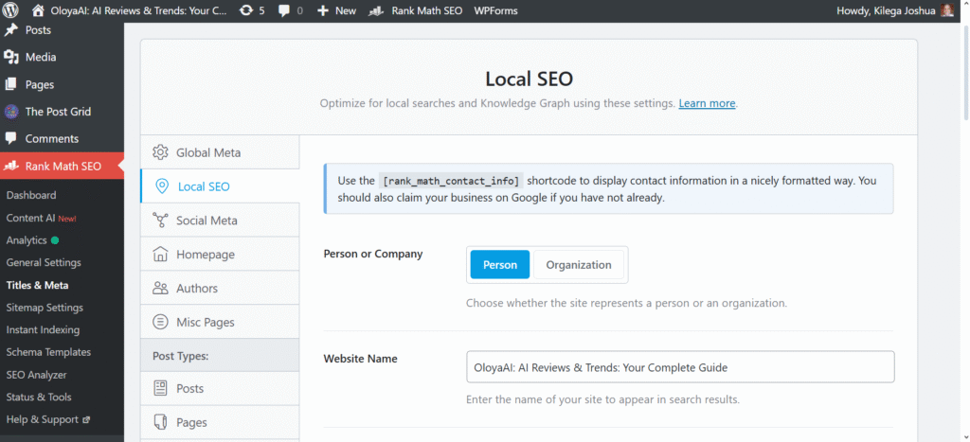Open the Social Meta tab

pyautogui.click(x=220, y=221)
